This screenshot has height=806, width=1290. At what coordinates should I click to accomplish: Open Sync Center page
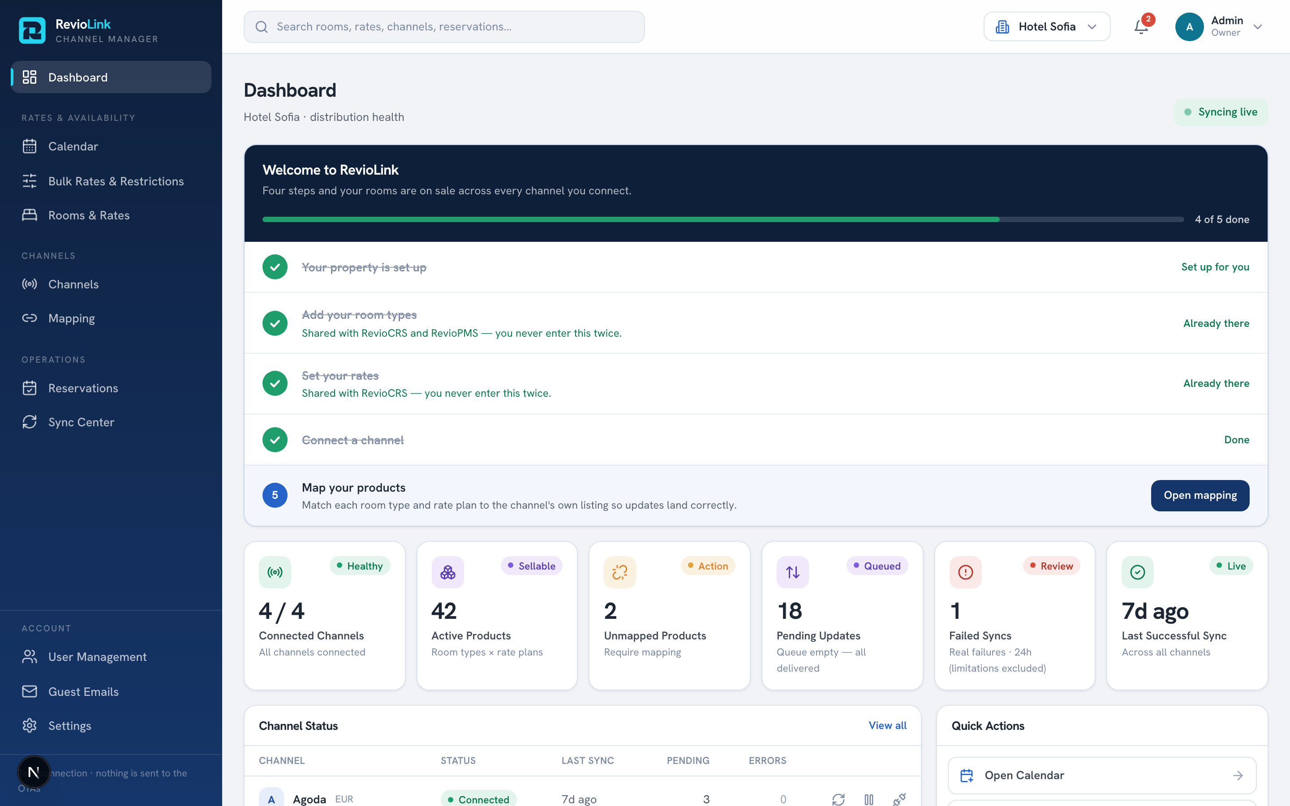pos(111,422)
